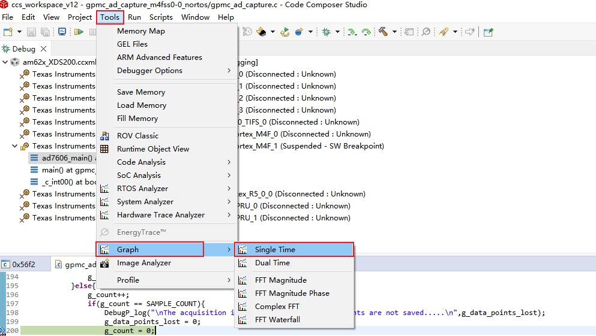Image resolution: width=596 pixels, height=336 pixels.
Task: Open the Project menu
Action: (x=80, y=17)
